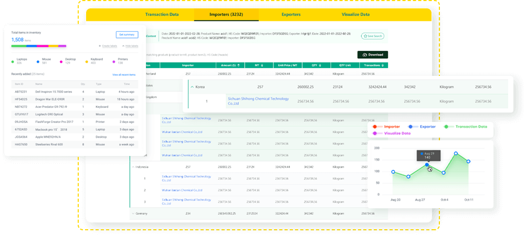Click the Oct 4 data point on chart

(x=444, y=173)
